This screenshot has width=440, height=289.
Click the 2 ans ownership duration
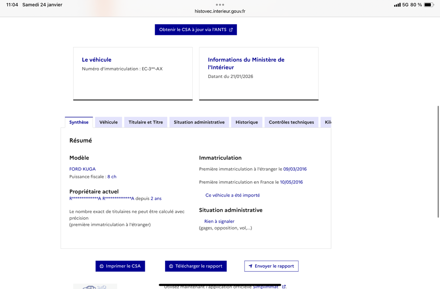tap(156, 198)
